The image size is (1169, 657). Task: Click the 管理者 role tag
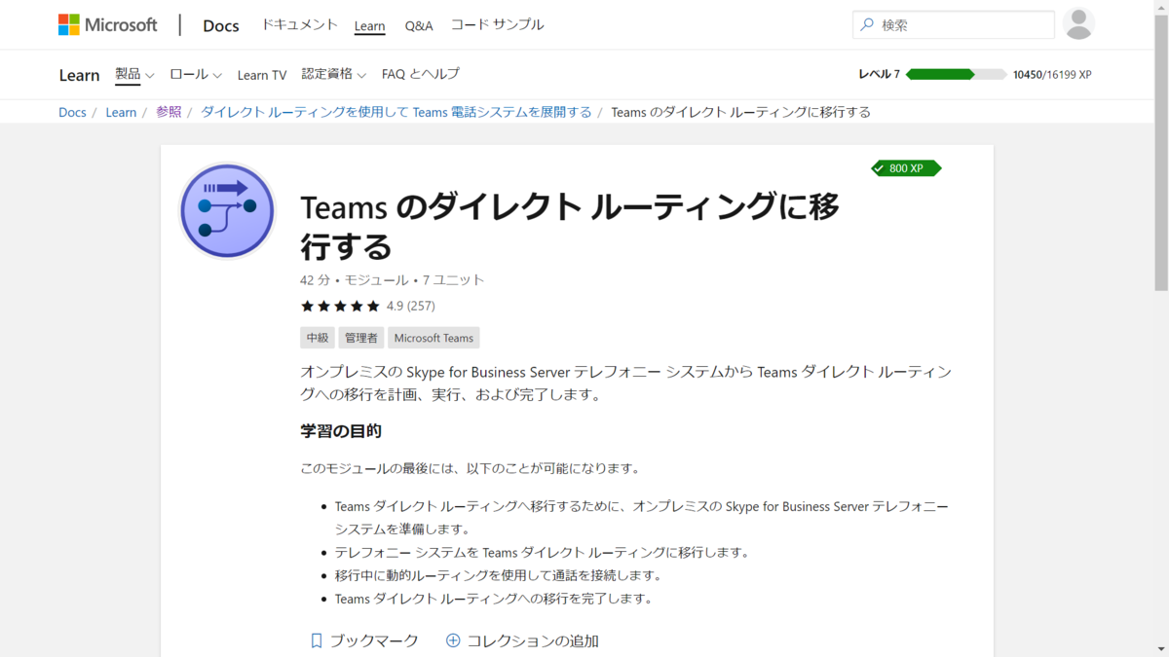point(360,338)
